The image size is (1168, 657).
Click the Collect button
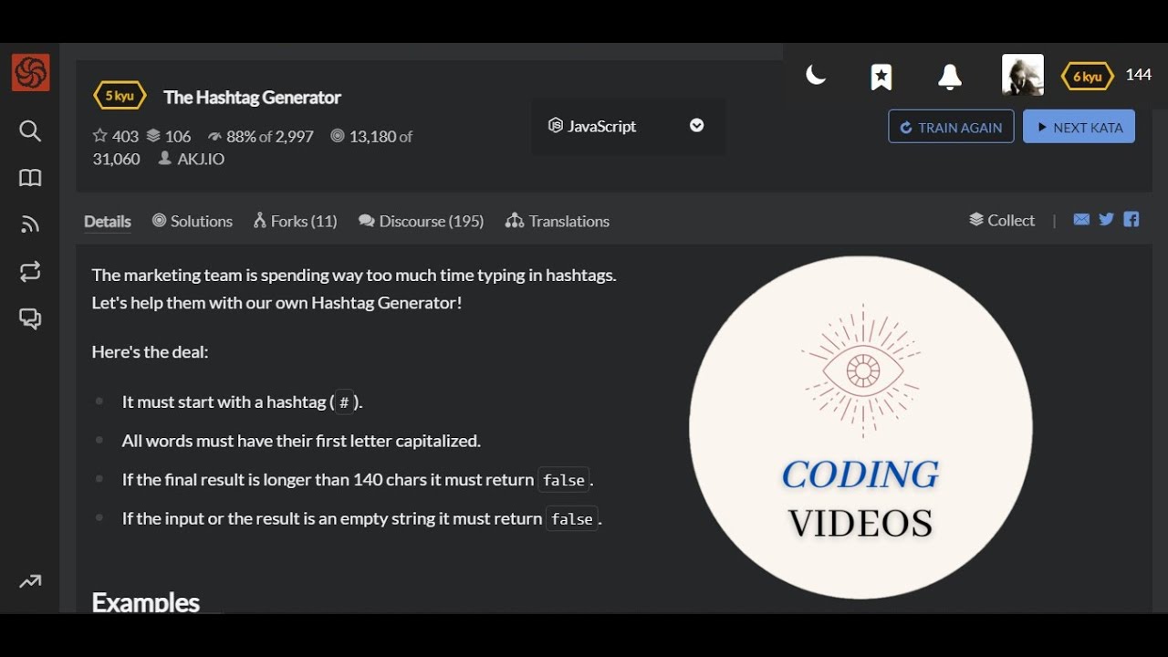(1002, 220)
